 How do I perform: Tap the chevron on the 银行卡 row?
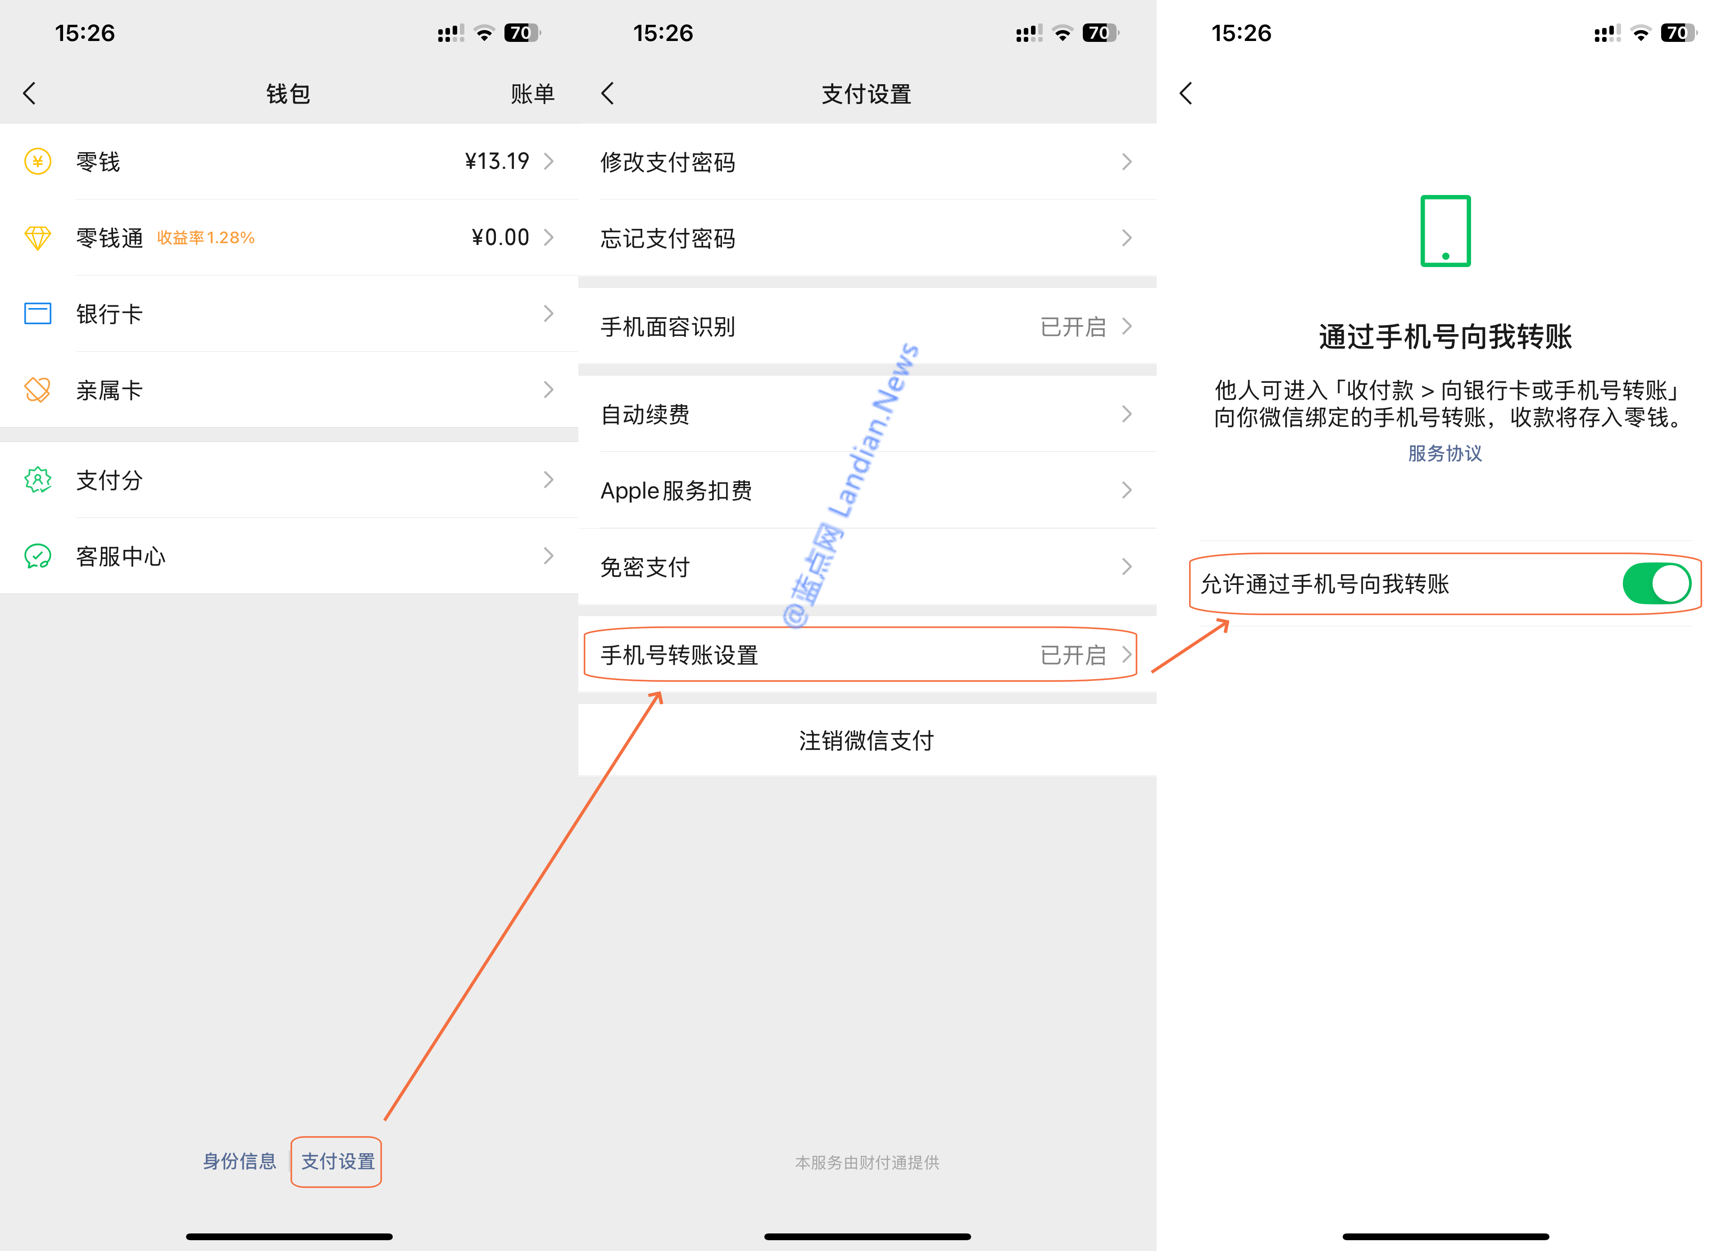549,313
